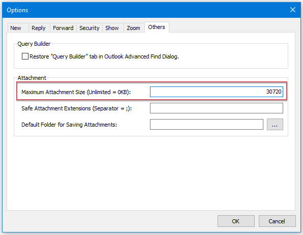Click the 'Attachment' group heading

[32, 78]
